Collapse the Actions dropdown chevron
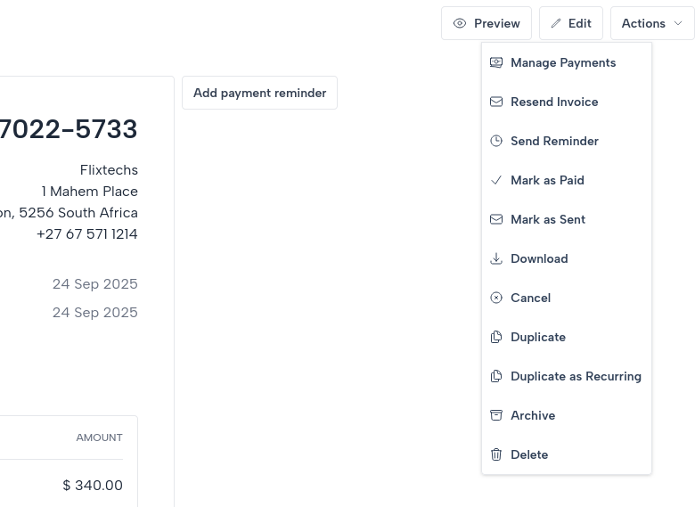 tap(678, 23)
